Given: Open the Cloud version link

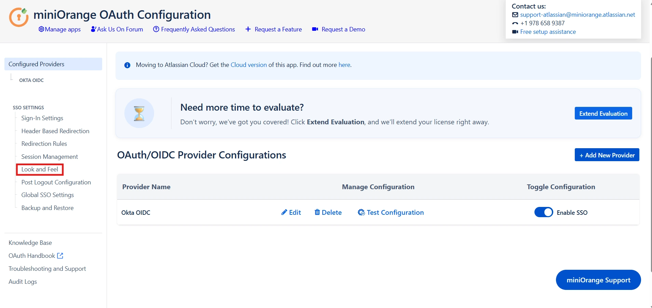Looking at the screenshot, I should pos(249,65).
